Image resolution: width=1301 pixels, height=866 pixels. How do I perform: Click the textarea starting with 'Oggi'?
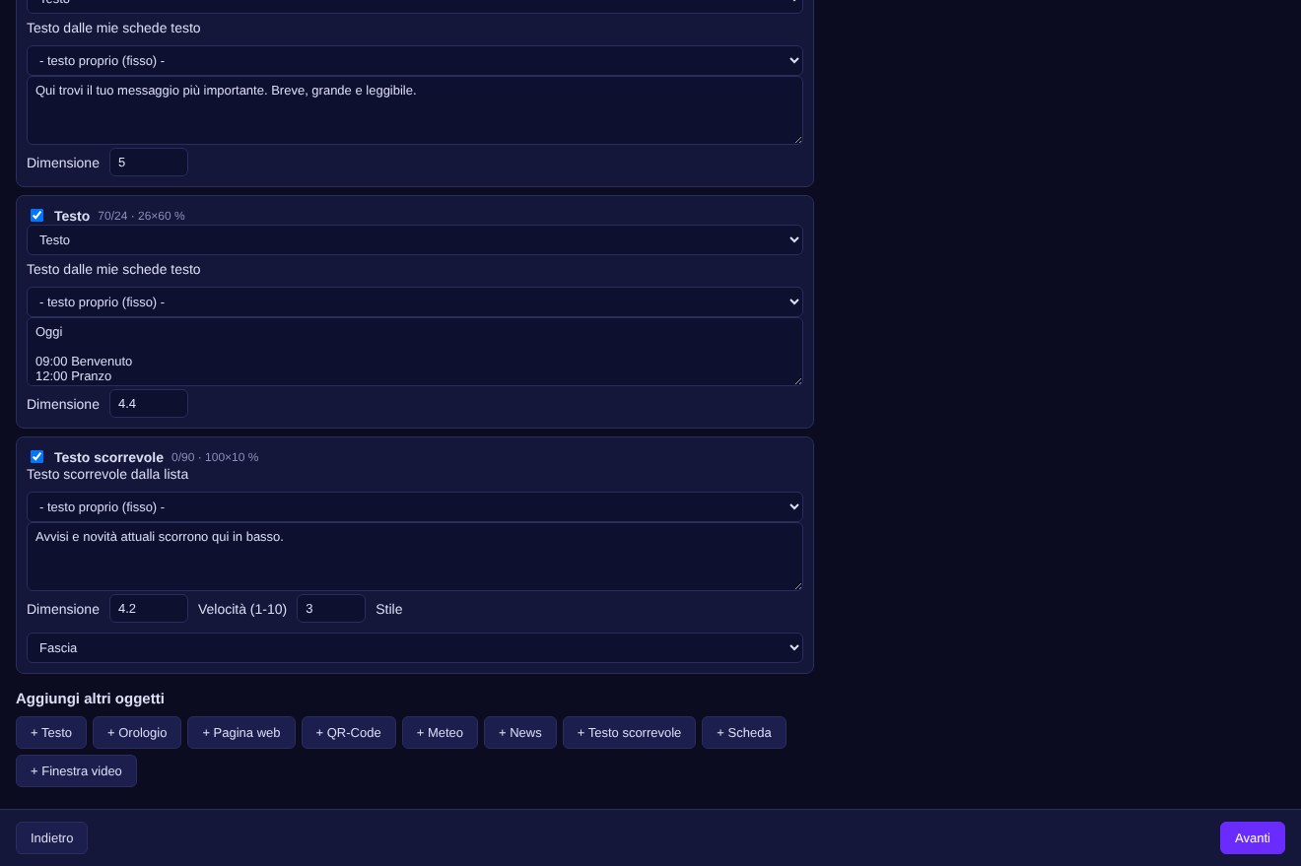[x=415, y=352]
